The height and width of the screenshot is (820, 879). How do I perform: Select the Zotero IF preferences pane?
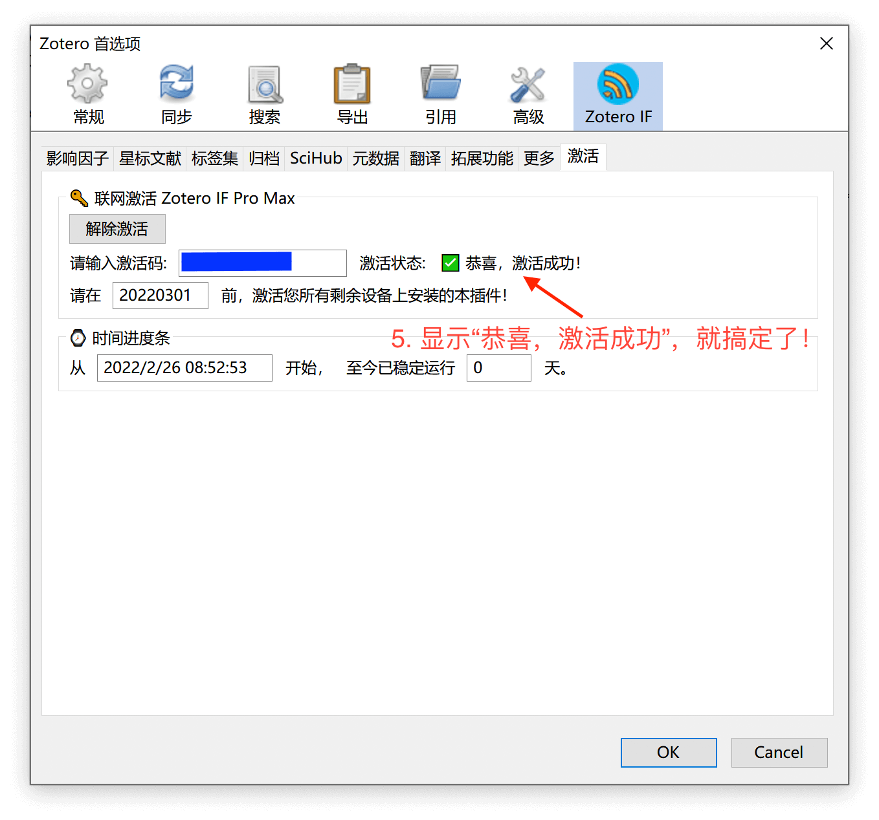click(618, 96)
